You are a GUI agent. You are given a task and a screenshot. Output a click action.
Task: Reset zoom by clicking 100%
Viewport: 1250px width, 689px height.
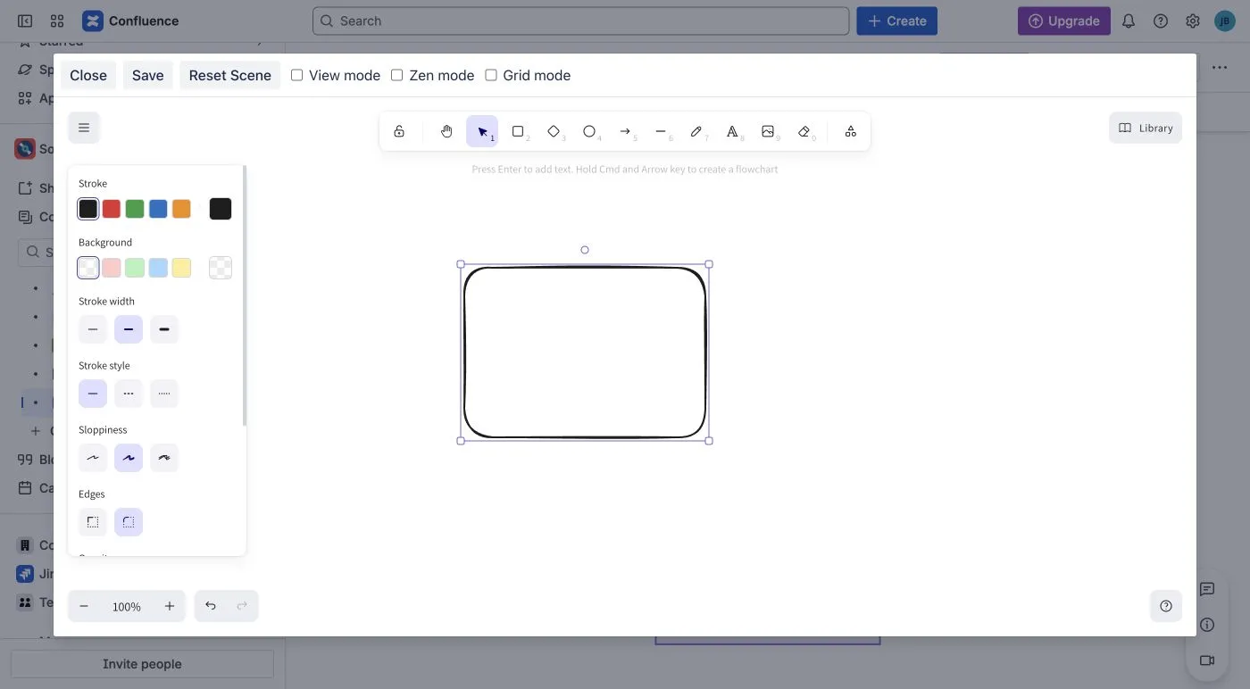coord(127,606)
